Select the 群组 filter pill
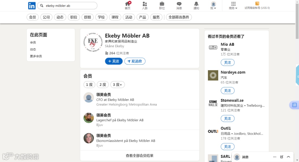 click(87, 17)
